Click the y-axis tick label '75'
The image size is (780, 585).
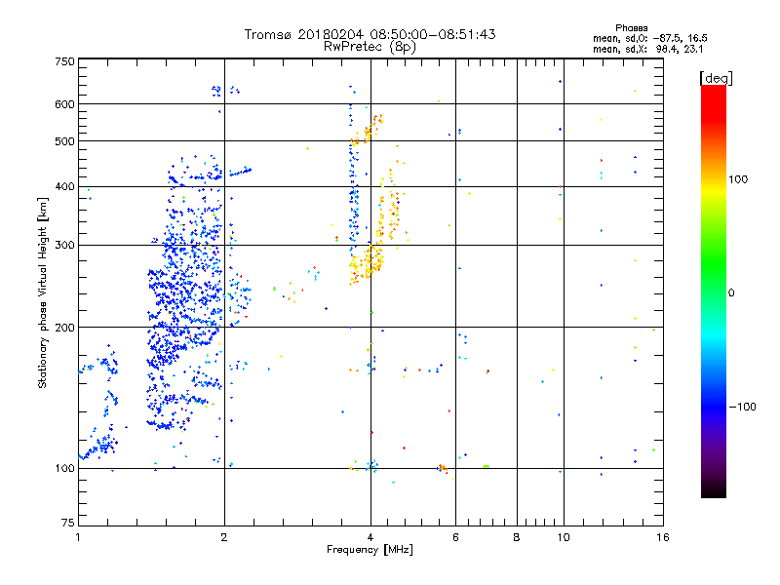coord(68,523)
